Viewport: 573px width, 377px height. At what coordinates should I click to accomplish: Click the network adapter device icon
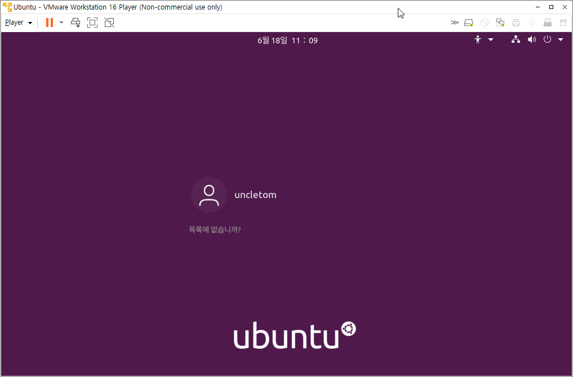[500, 23]
